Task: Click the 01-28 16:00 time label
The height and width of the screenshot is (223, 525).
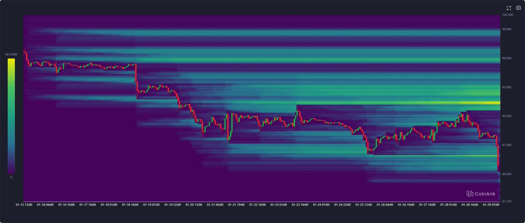Action: (x=471, y=205)
